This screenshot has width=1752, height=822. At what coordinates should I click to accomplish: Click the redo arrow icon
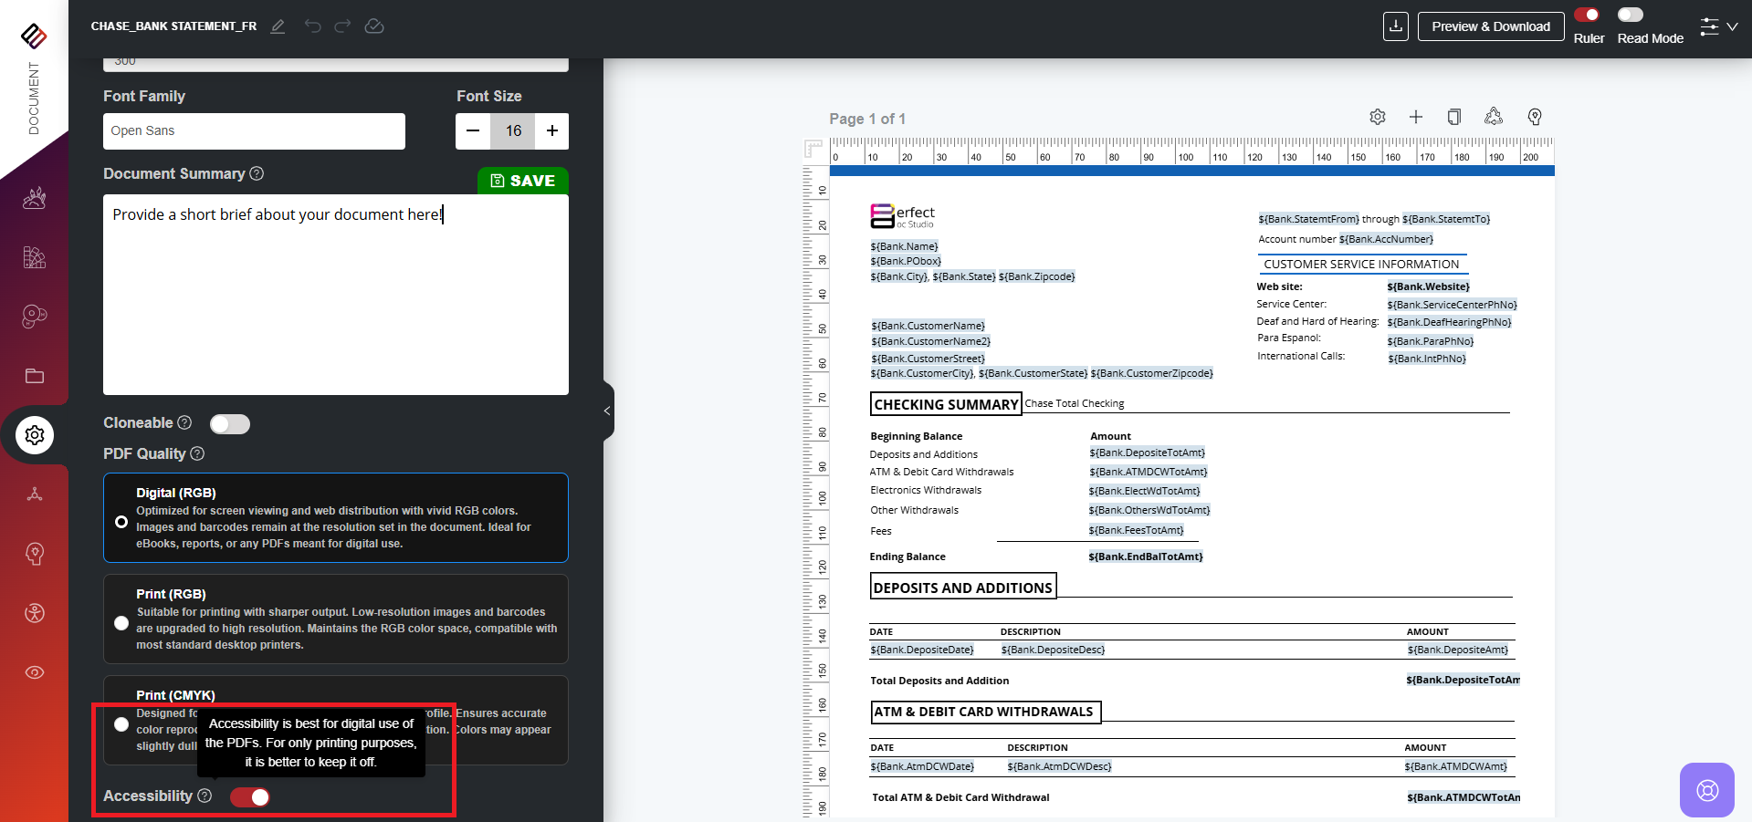(x=342, y=26)
